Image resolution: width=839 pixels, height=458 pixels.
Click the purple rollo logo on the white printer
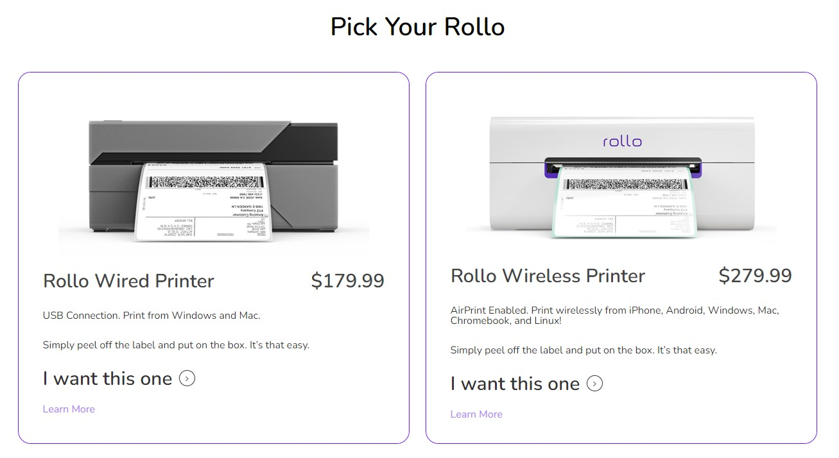tap(622, 140)
